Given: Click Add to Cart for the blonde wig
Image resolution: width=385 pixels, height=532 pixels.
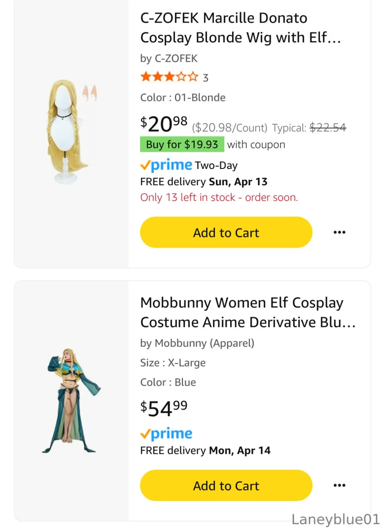Looking at the screenshot, I should 226,232.
